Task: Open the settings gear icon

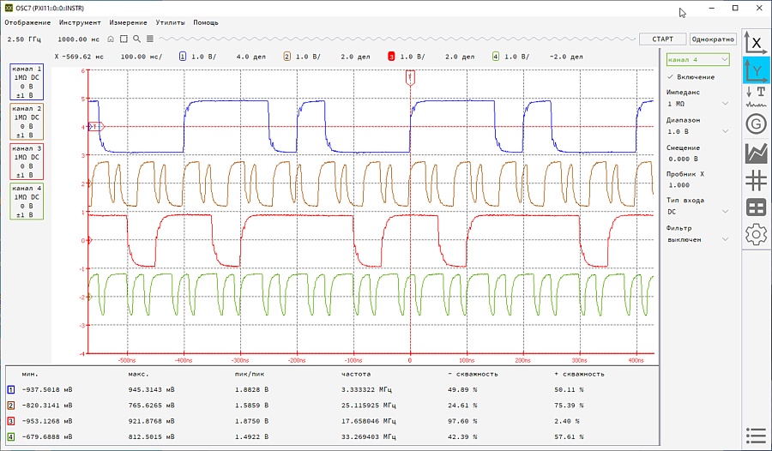Action: [756, 234]
